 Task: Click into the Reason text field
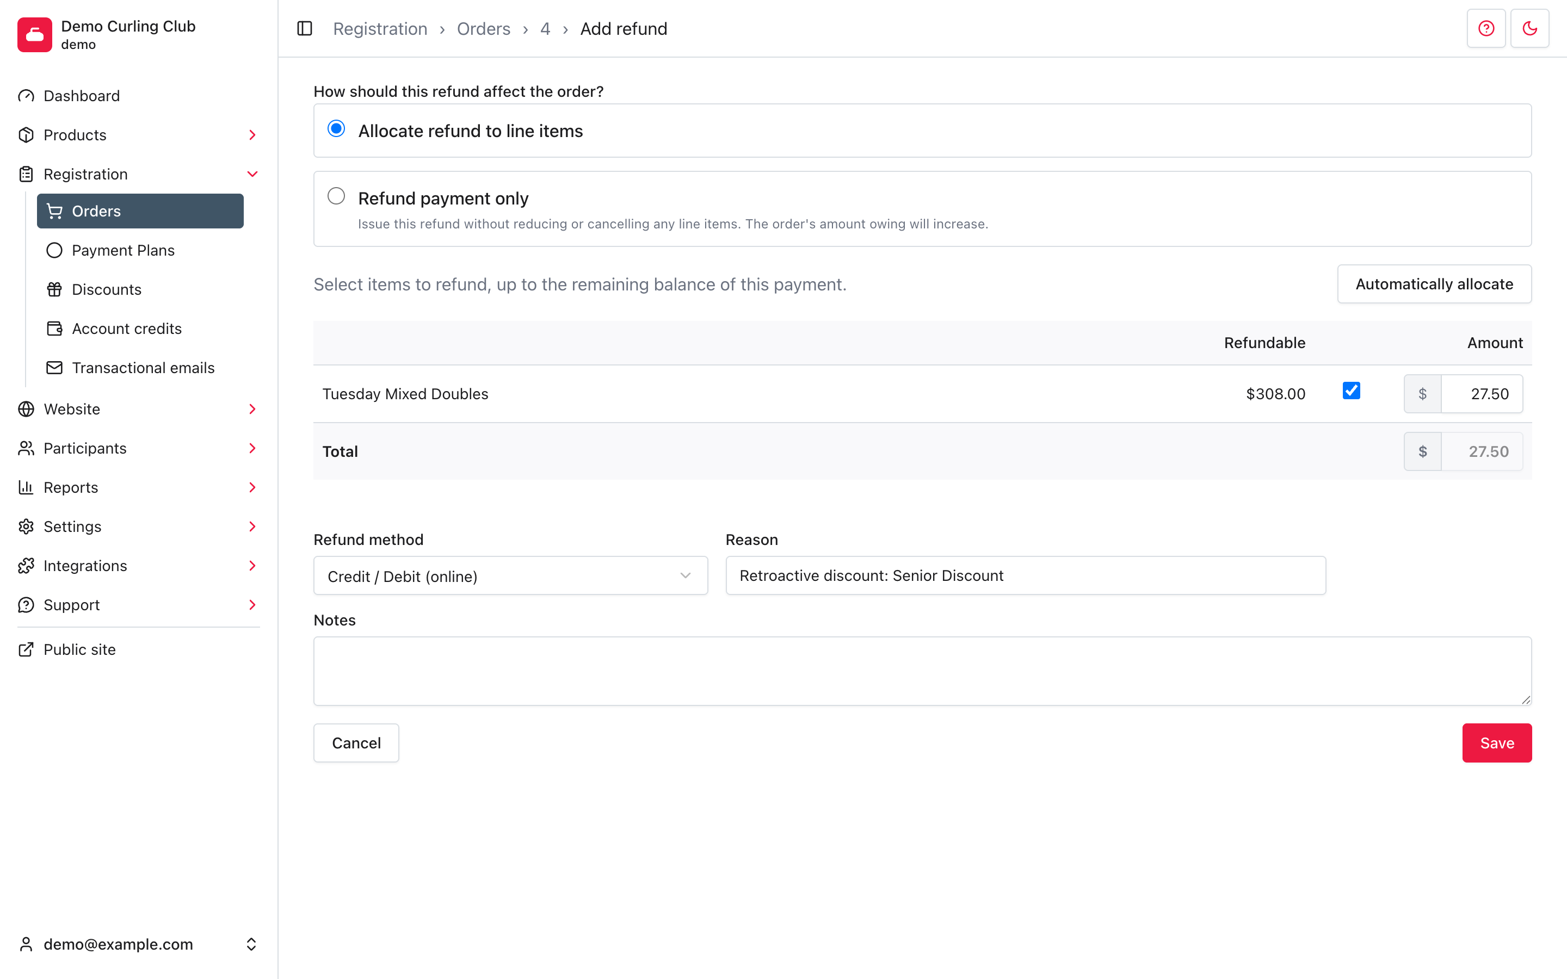1026,575
